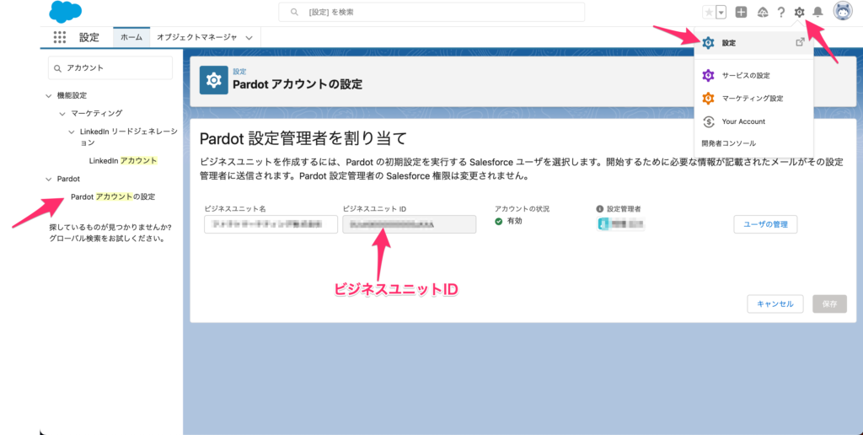Click the favorites star icon
The image size is (863, 435).
coord(709,12)
